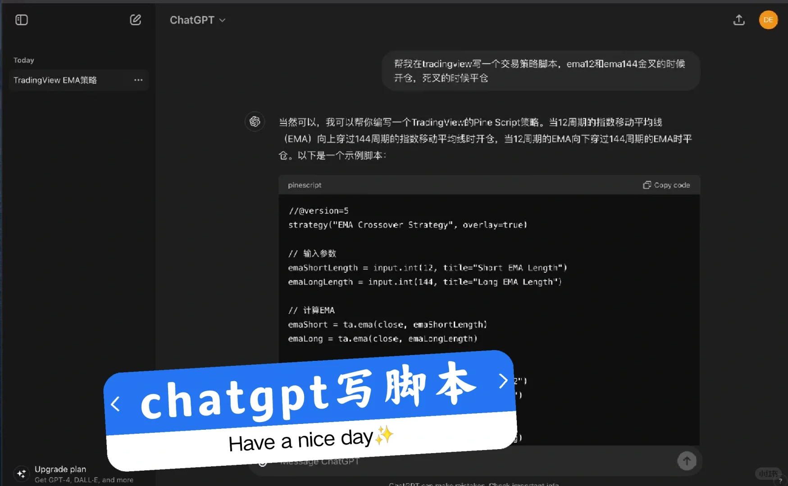The image size is (788, 486).
Task: Open the DE user profile avatar
Action: [x=768, y=20]
